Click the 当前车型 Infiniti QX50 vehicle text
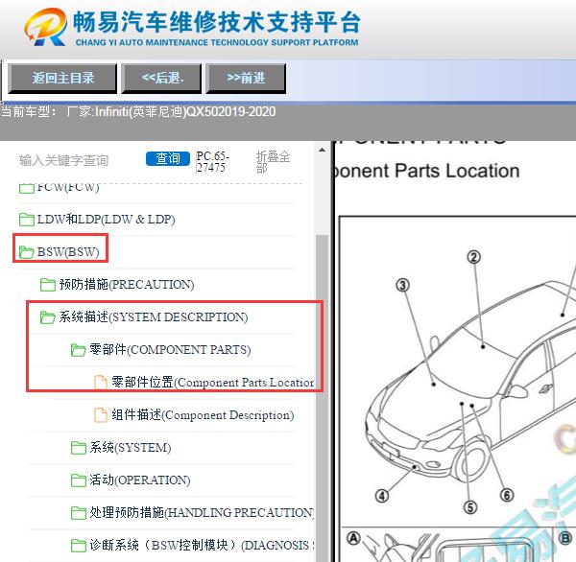Screen dimensions: 576x562 [x=138, y=111]
